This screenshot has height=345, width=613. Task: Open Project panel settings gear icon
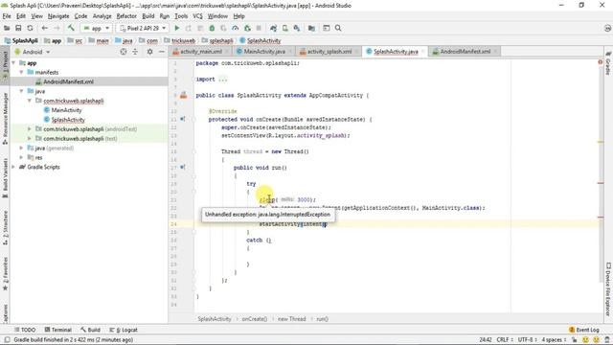[149, 52]
